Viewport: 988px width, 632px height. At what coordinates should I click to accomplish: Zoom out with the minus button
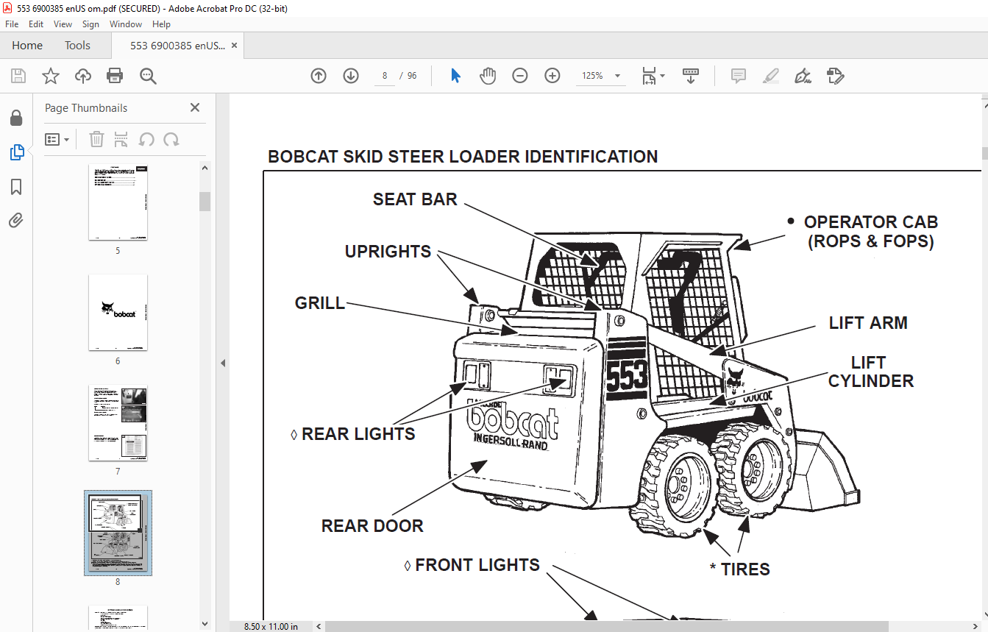(x=520, y=76)
